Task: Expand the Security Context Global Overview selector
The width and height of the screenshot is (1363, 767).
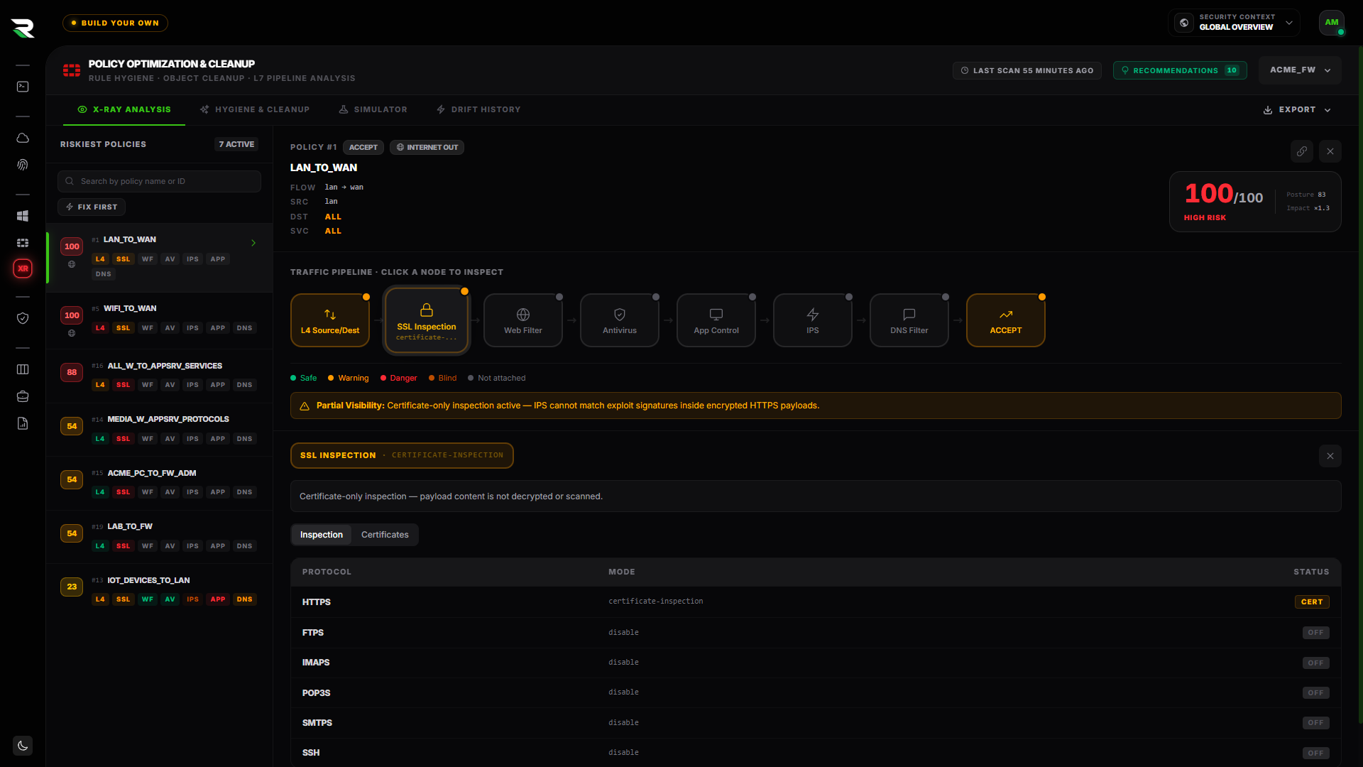Action: coord(1234,23)
